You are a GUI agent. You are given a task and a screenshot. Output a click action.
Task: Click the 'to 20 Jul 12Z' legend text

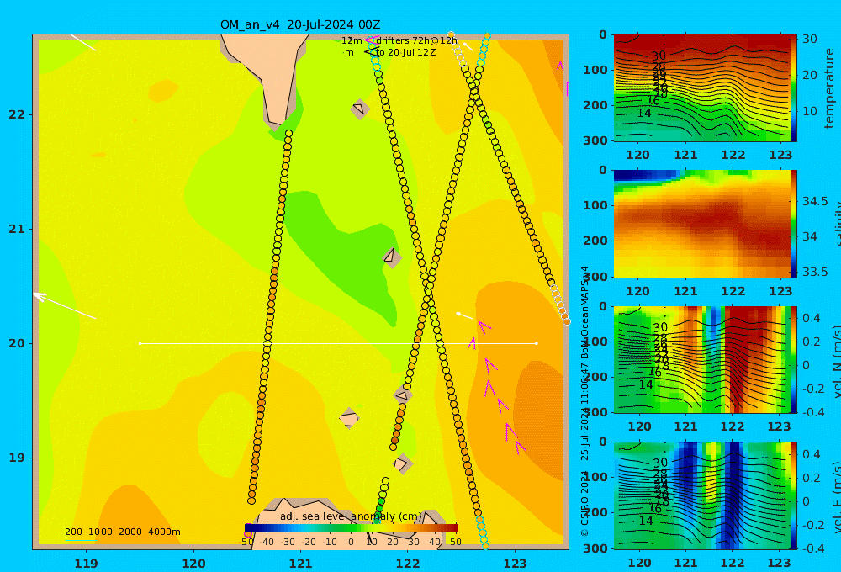(405, 53)
